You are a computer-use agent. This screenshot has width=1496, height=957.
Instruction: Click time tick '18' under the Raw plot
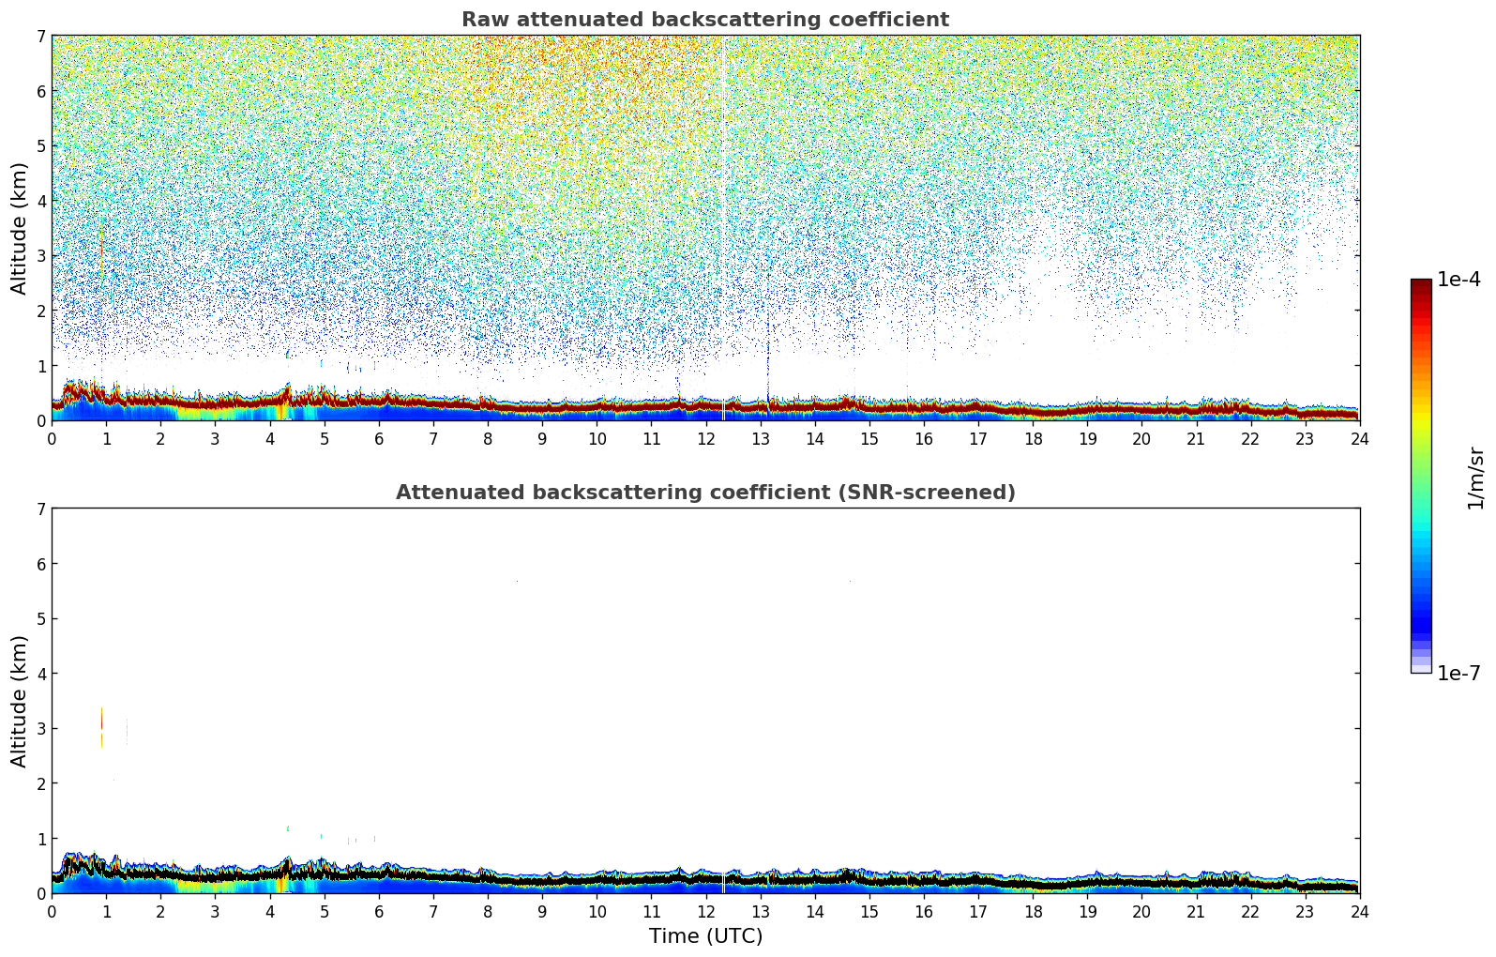(1033, 438)
